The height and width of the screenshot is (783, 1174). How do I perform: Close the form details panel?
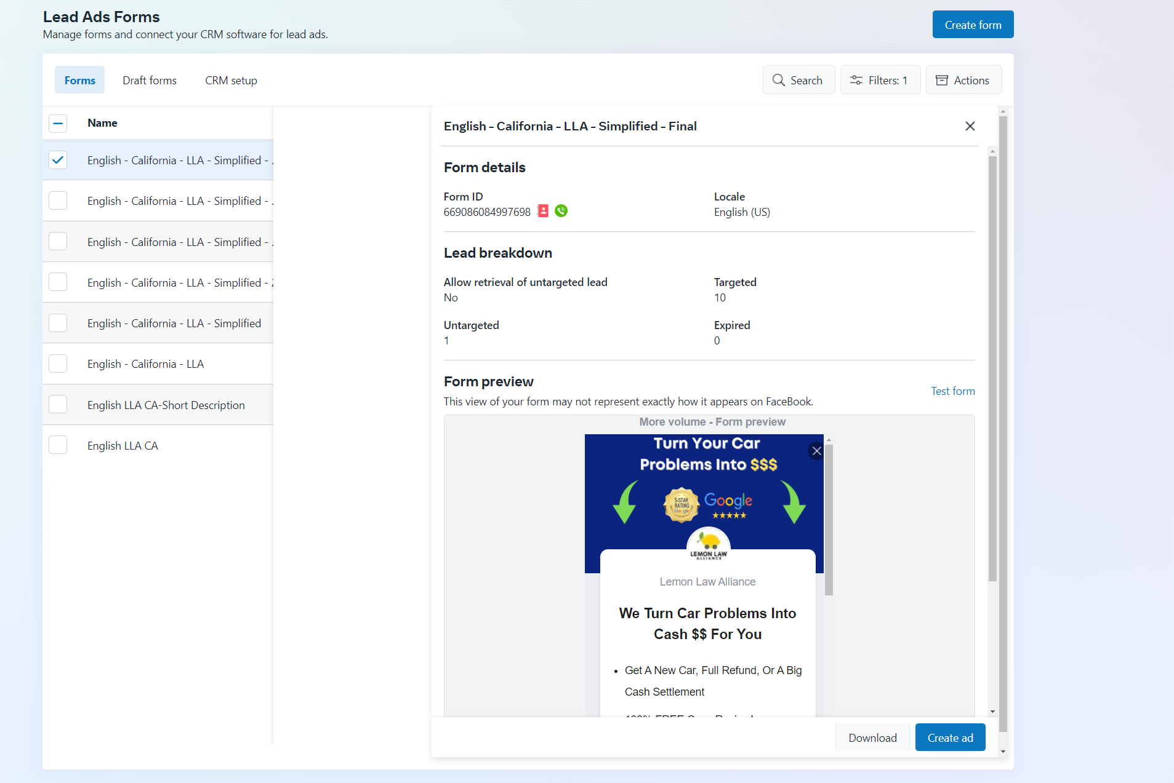(970, 126)
